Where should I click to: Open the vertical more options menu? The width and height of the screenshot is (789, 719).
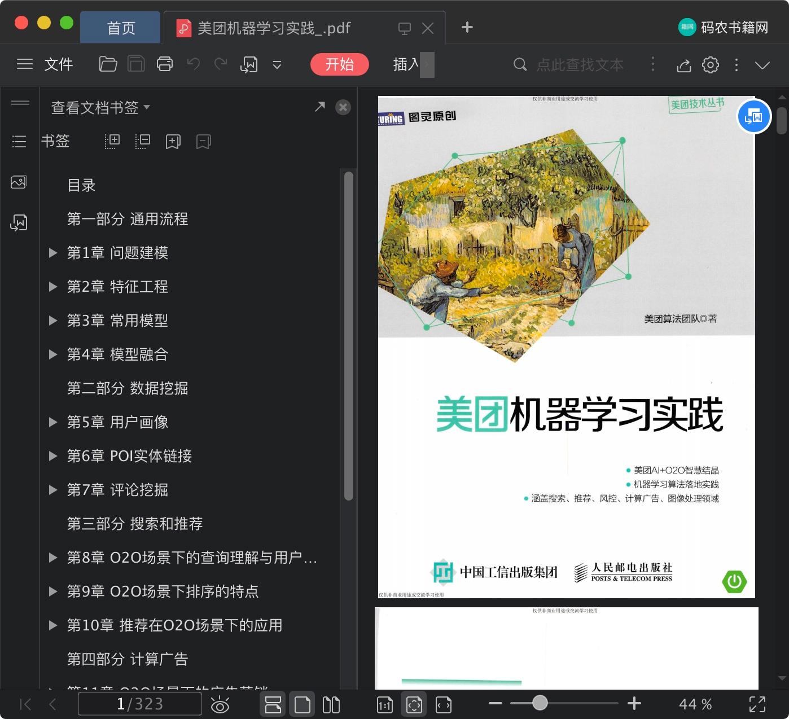pos(737,65)
